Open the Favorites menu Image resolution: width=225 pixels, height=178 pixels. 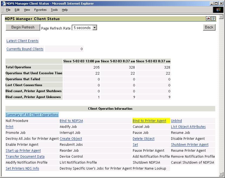click(40, 10)
